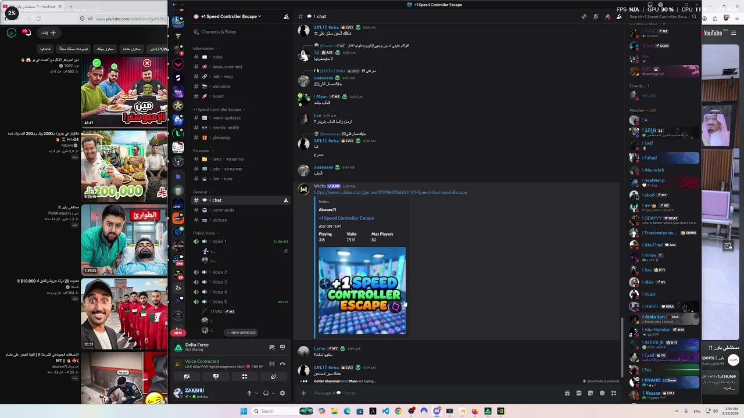Open pinned messages in channel header
744x418 pixels.
607,16
